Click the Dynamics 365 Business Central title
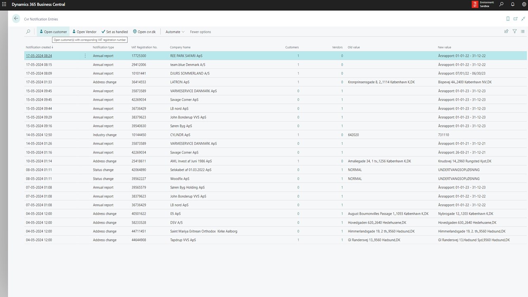Image resolution: width=528 pixels, height=297 pixels. (x=38, y=5)
